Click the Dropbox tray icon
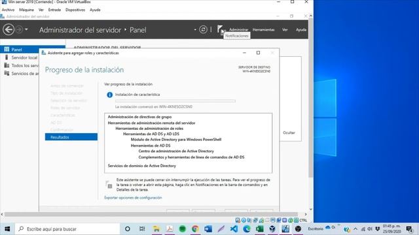This screenshot has width=419, height=235. [x=377, y=229]
